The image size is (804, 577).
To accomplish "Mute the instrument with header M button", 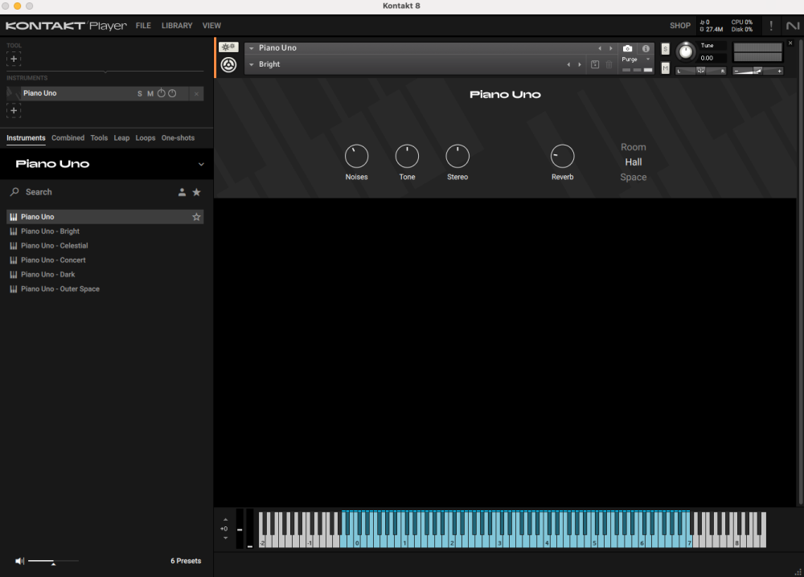I will [666, 68].
